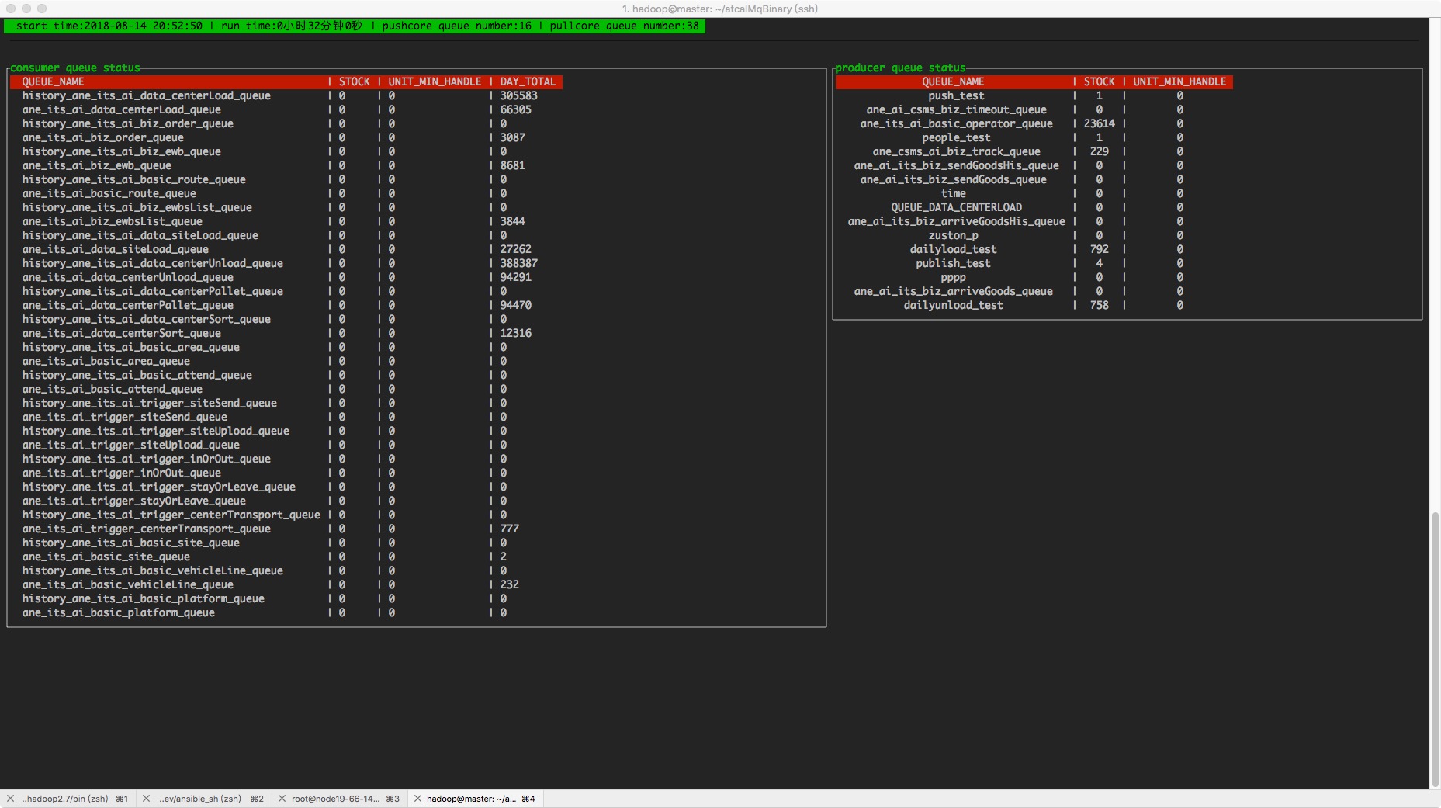Click the consumer UNIT_MIN_HANDLE header
The width and height of the screenshot is (1441, 808).
point(435,81)
